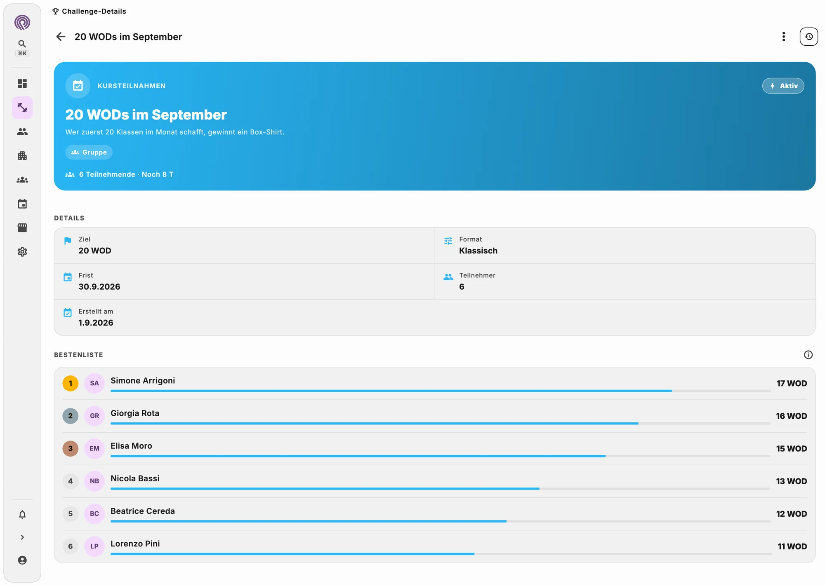Select the dumbbell training icon
This screenshot has width=825, height=586.
coord(22,108)
